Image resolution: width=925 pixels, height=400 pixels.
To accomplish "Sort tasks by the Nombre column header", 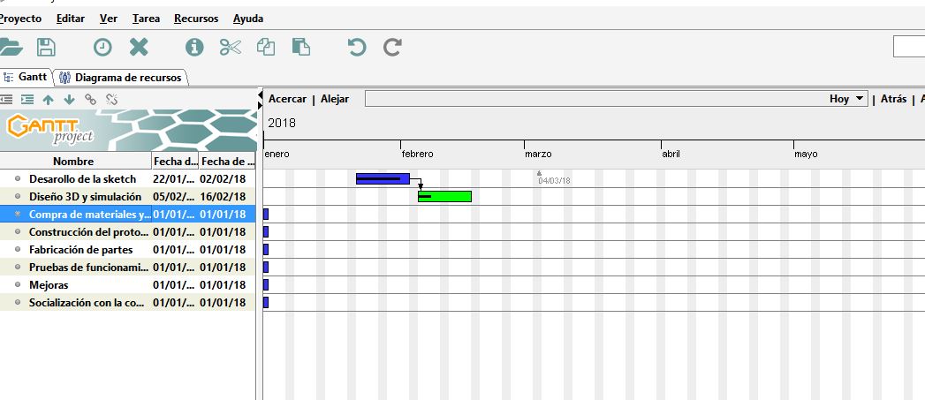I will click(x=73, y=161).
